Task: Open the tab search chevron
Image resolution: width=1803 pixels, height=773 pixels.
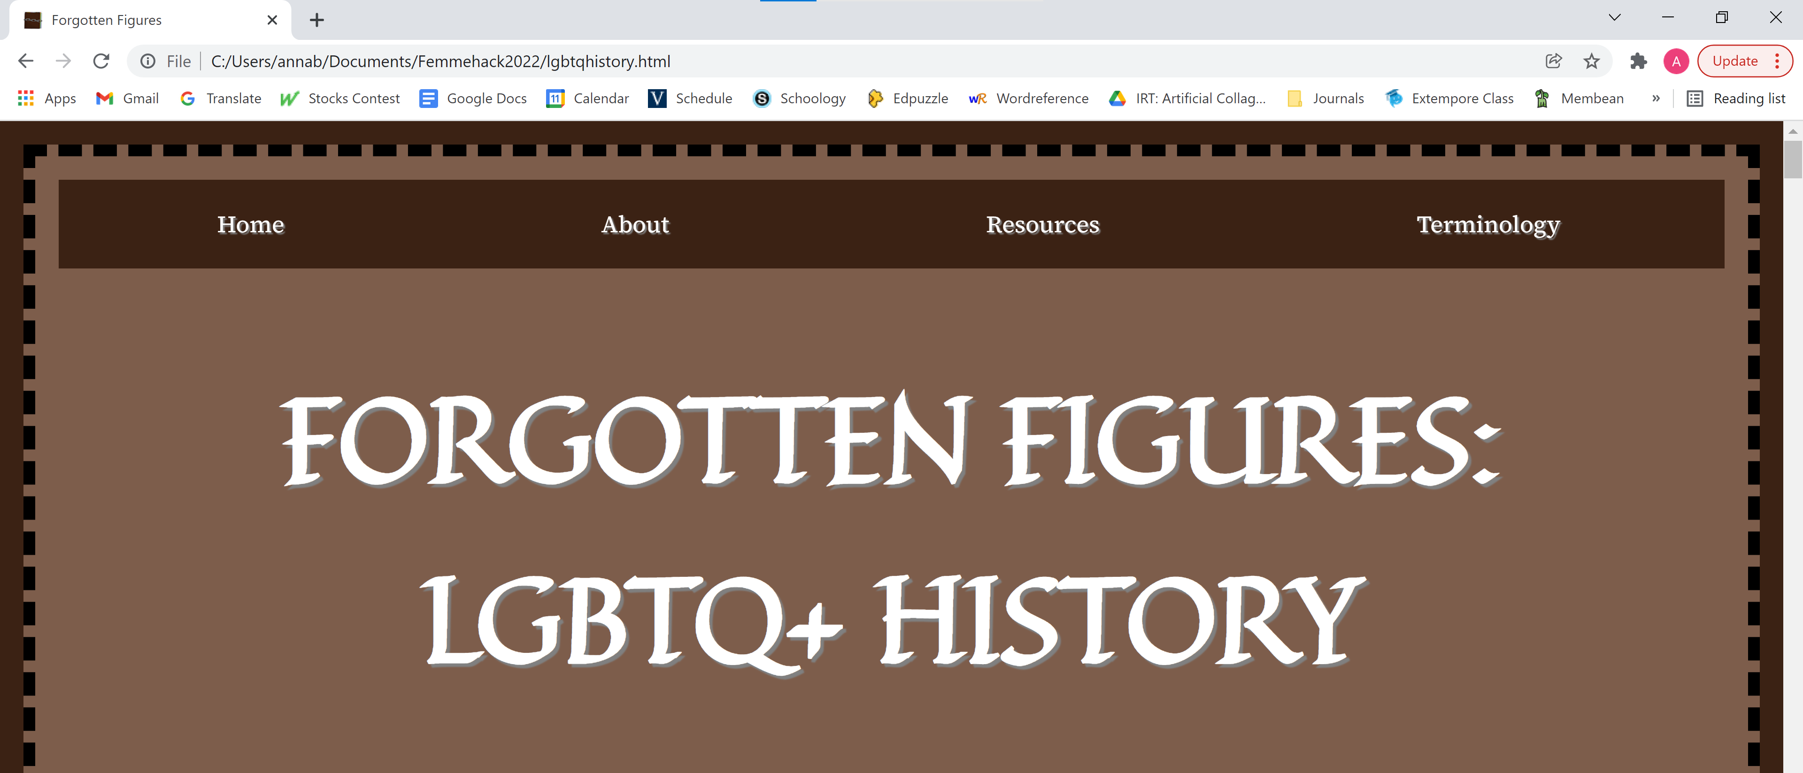Action: [1613, 17]
